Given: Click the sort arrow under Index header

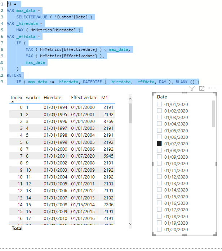Looking at the screenshot, I should pos(13,102).
